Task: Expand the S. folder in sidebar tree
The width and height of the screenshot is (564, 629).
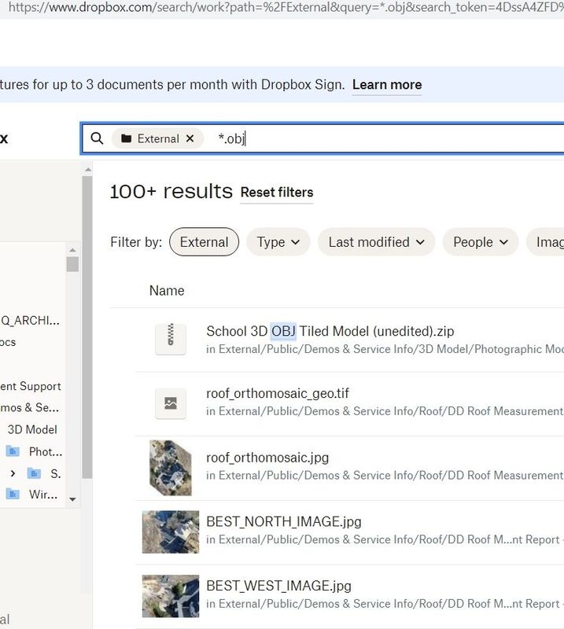Action: [13, 473]
